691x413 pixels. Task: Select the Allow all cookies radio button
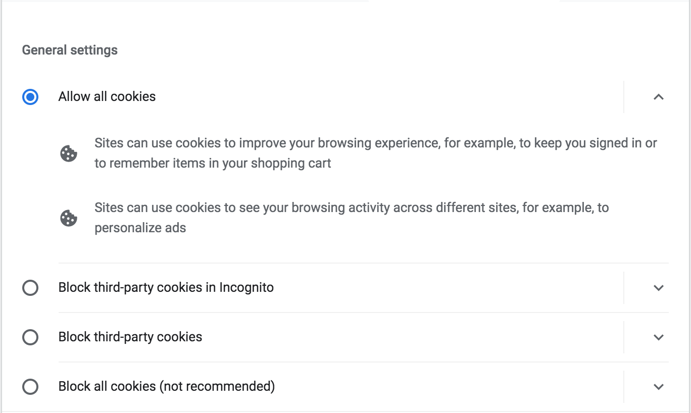pyautogui.click(x=30, y=97)
